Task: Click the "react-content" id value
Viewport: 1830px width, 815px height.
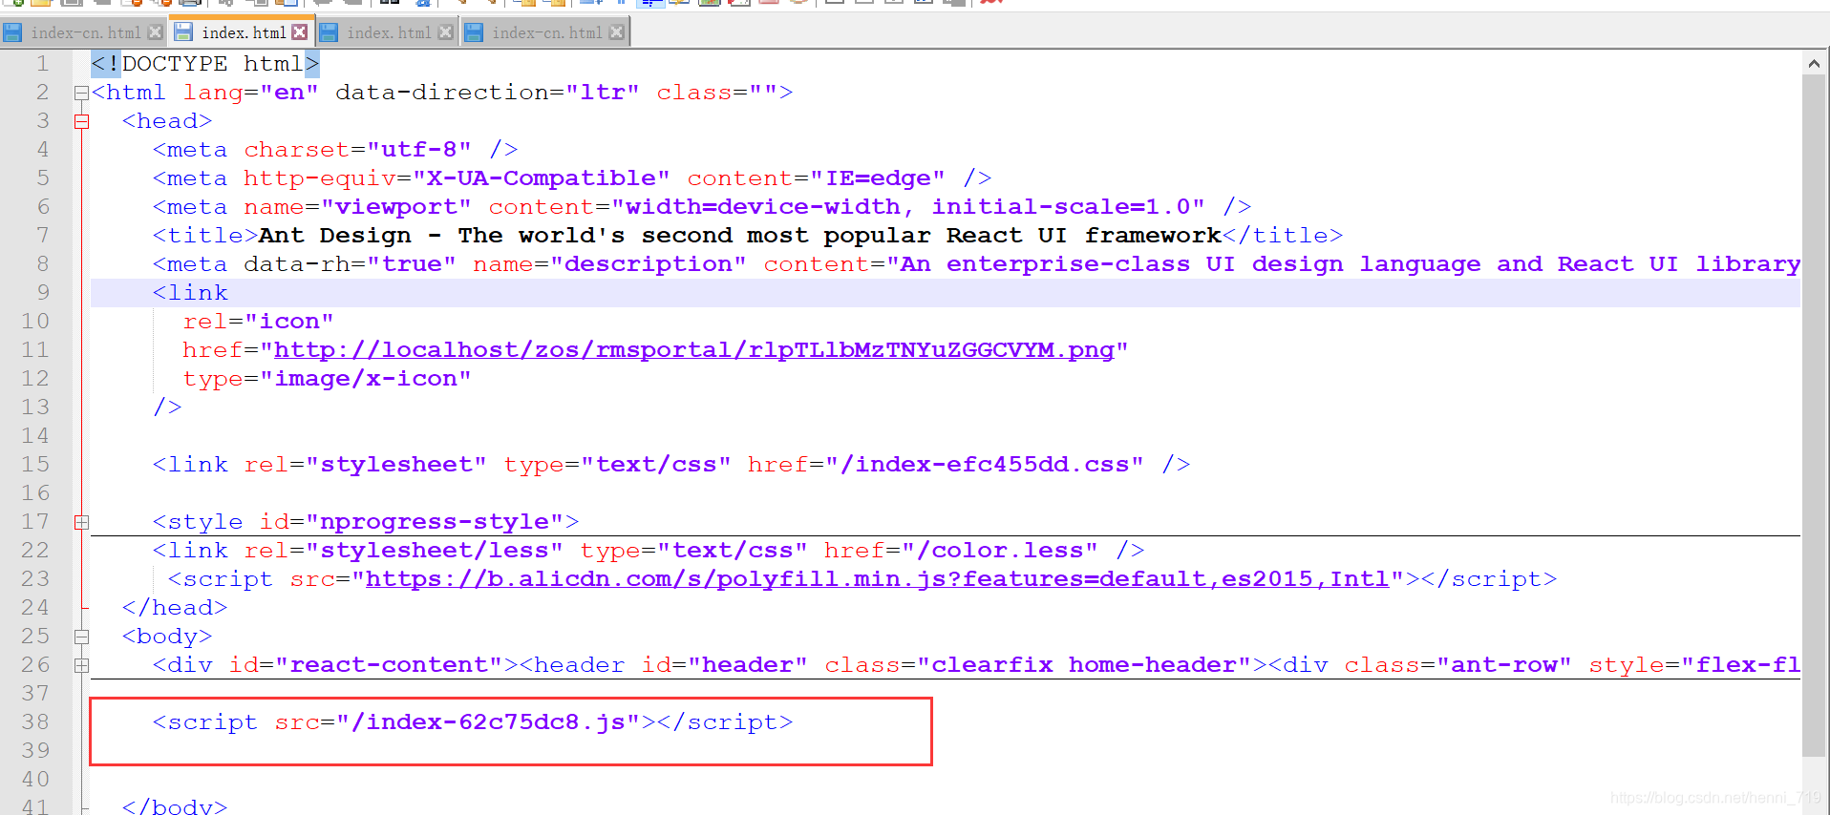Action: tap(389, 665)
